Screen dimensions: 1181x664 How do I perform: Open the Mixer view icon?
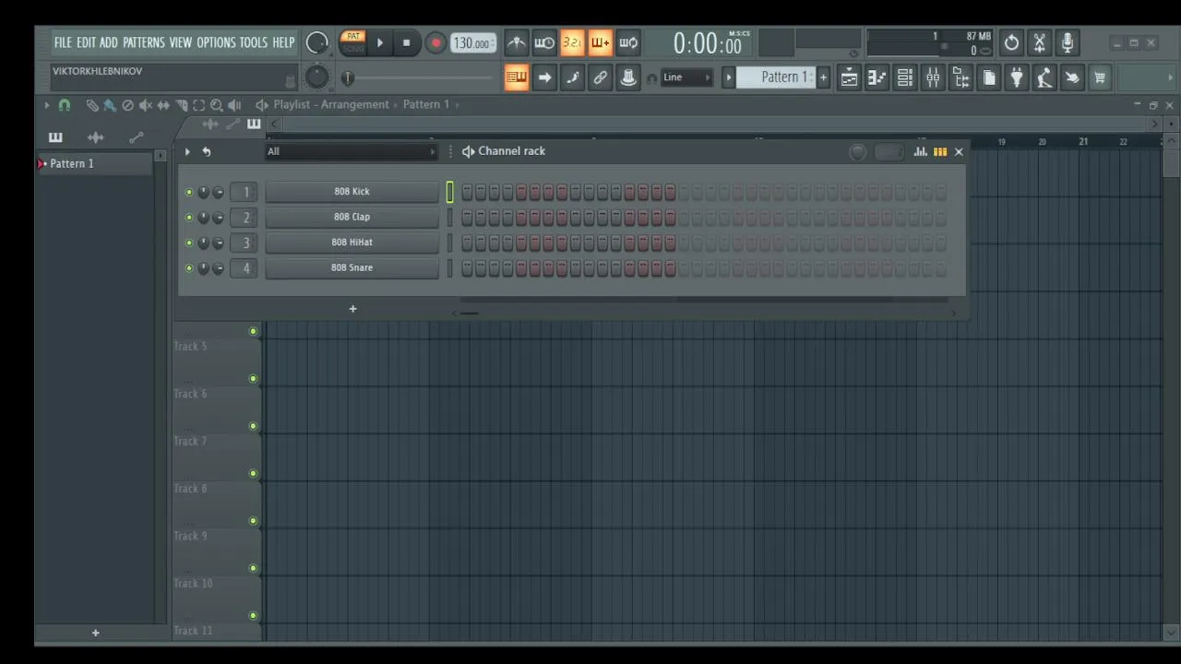coord(933,77)
